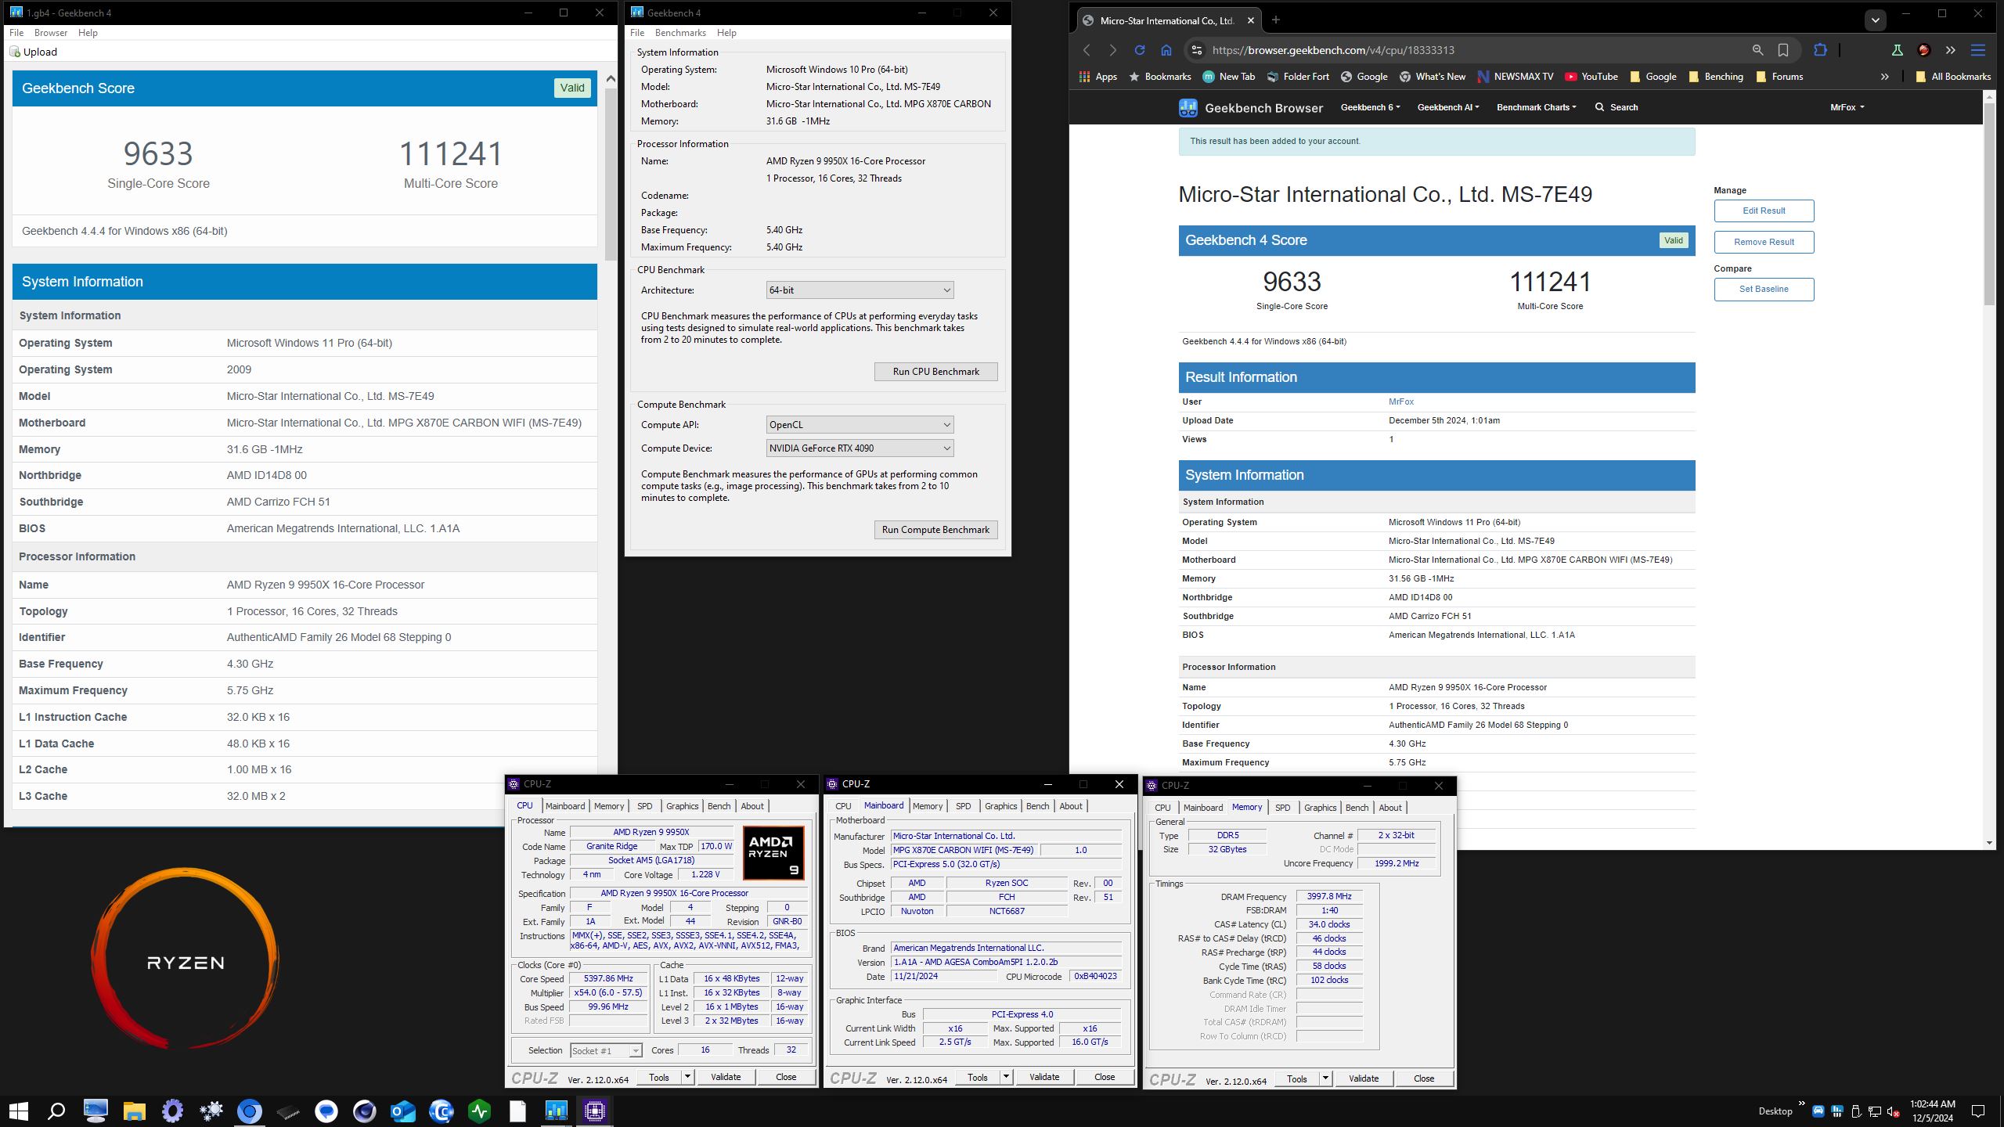Viewport: 2004px width, 1127px height.
Task: Click the safely remove hardware USB tray icon
Action: [1855, 1111]
